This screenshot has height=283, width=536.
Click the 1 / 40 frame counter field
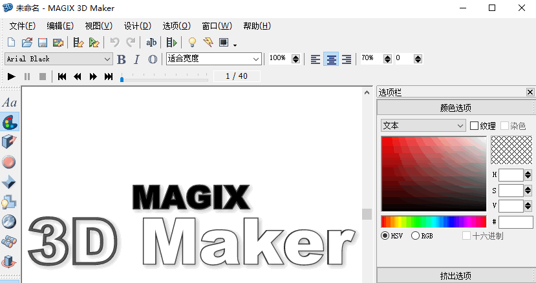[x=237, y=76]
